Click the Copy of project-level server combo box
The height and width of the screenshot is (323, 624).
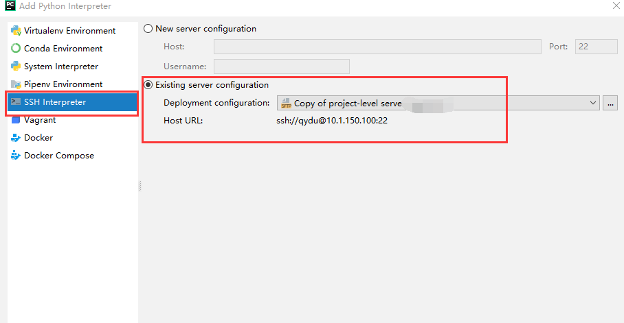pos(438,103)
